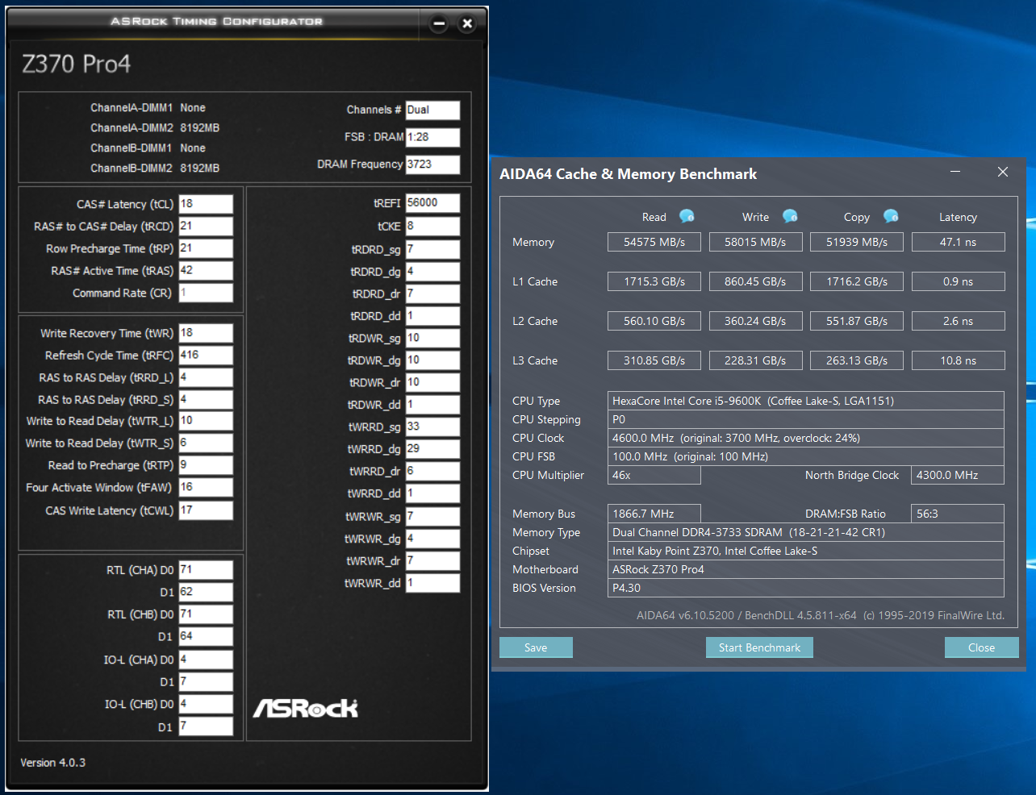Select the RAS# to CAS# Delay (tRCD) field

[206, 227]
